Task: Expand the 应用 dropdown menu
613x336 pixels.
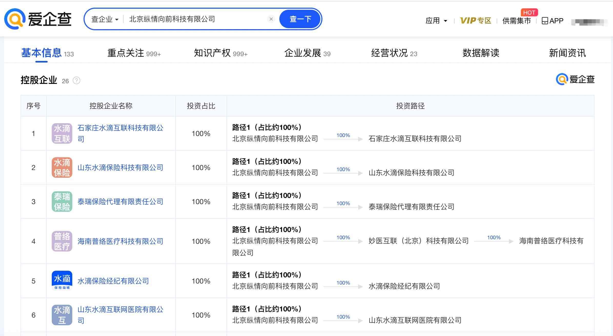Action: (x=436, y=21)
